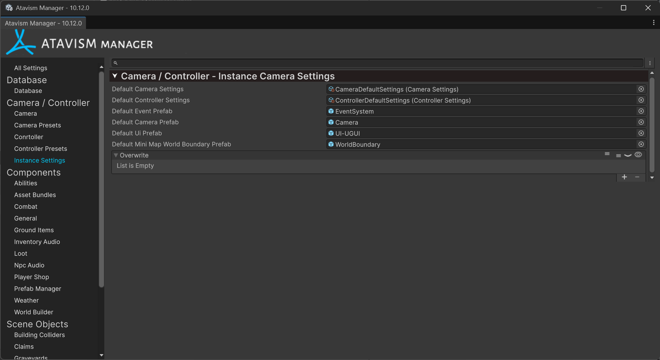Image resolution: width=660 pixels, height=360 pixels.
Task: Open object picker for Default Ui Prefab
Action: coord(641,133)
